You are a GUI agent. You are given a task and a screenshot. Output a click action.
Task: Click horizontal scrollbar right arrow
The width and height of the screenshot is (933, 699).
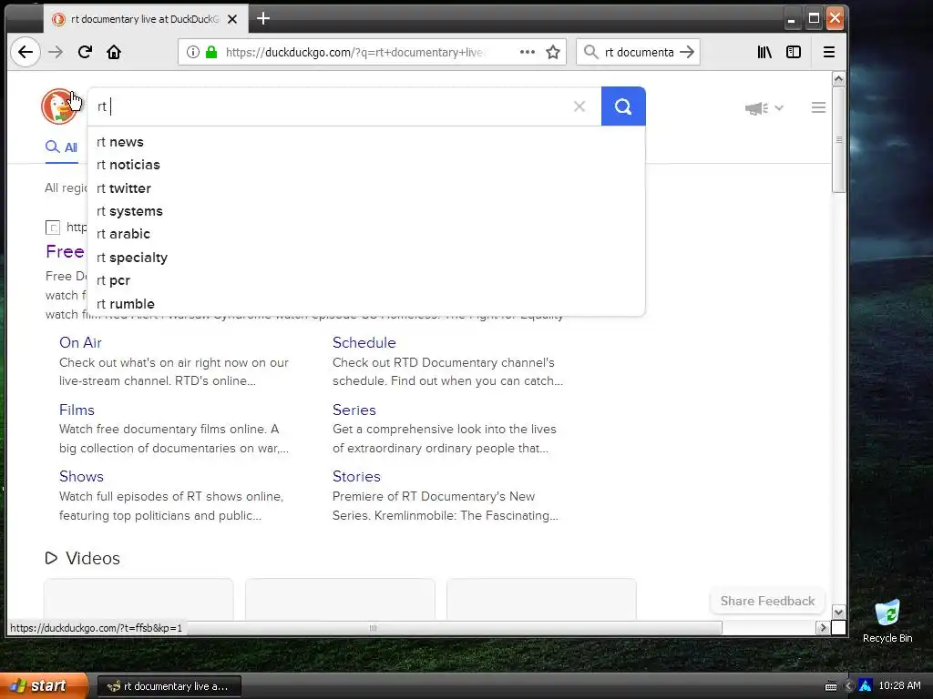[x=823, y=628]
